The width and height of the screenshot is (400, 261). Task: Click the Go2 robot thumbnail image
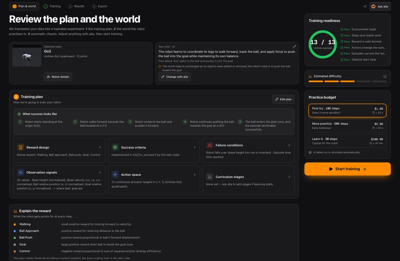[27, 56]
